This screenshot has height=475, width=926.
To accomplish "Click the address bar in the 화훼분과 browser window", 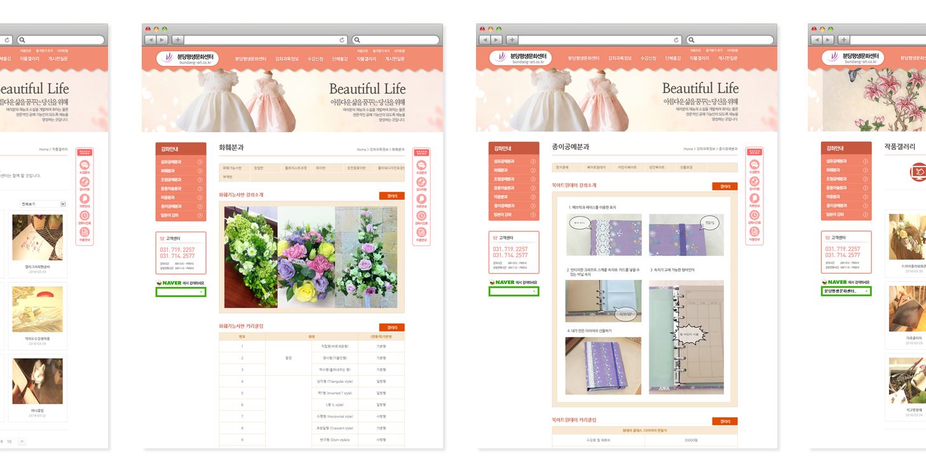I will click(267, 40).
